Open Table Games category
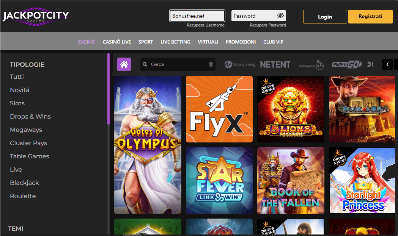The width and height of the screenshot is (398, 236). tap(30, 156)
